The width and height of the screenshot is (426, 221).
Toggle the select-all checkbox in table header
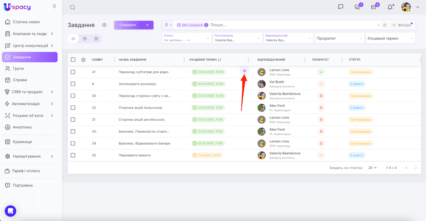point(73,60)
